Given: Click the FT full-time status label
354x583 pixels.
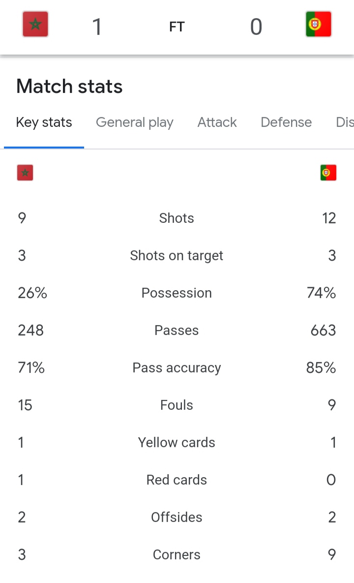Looking at the screenshot, I should coord(177,27).
